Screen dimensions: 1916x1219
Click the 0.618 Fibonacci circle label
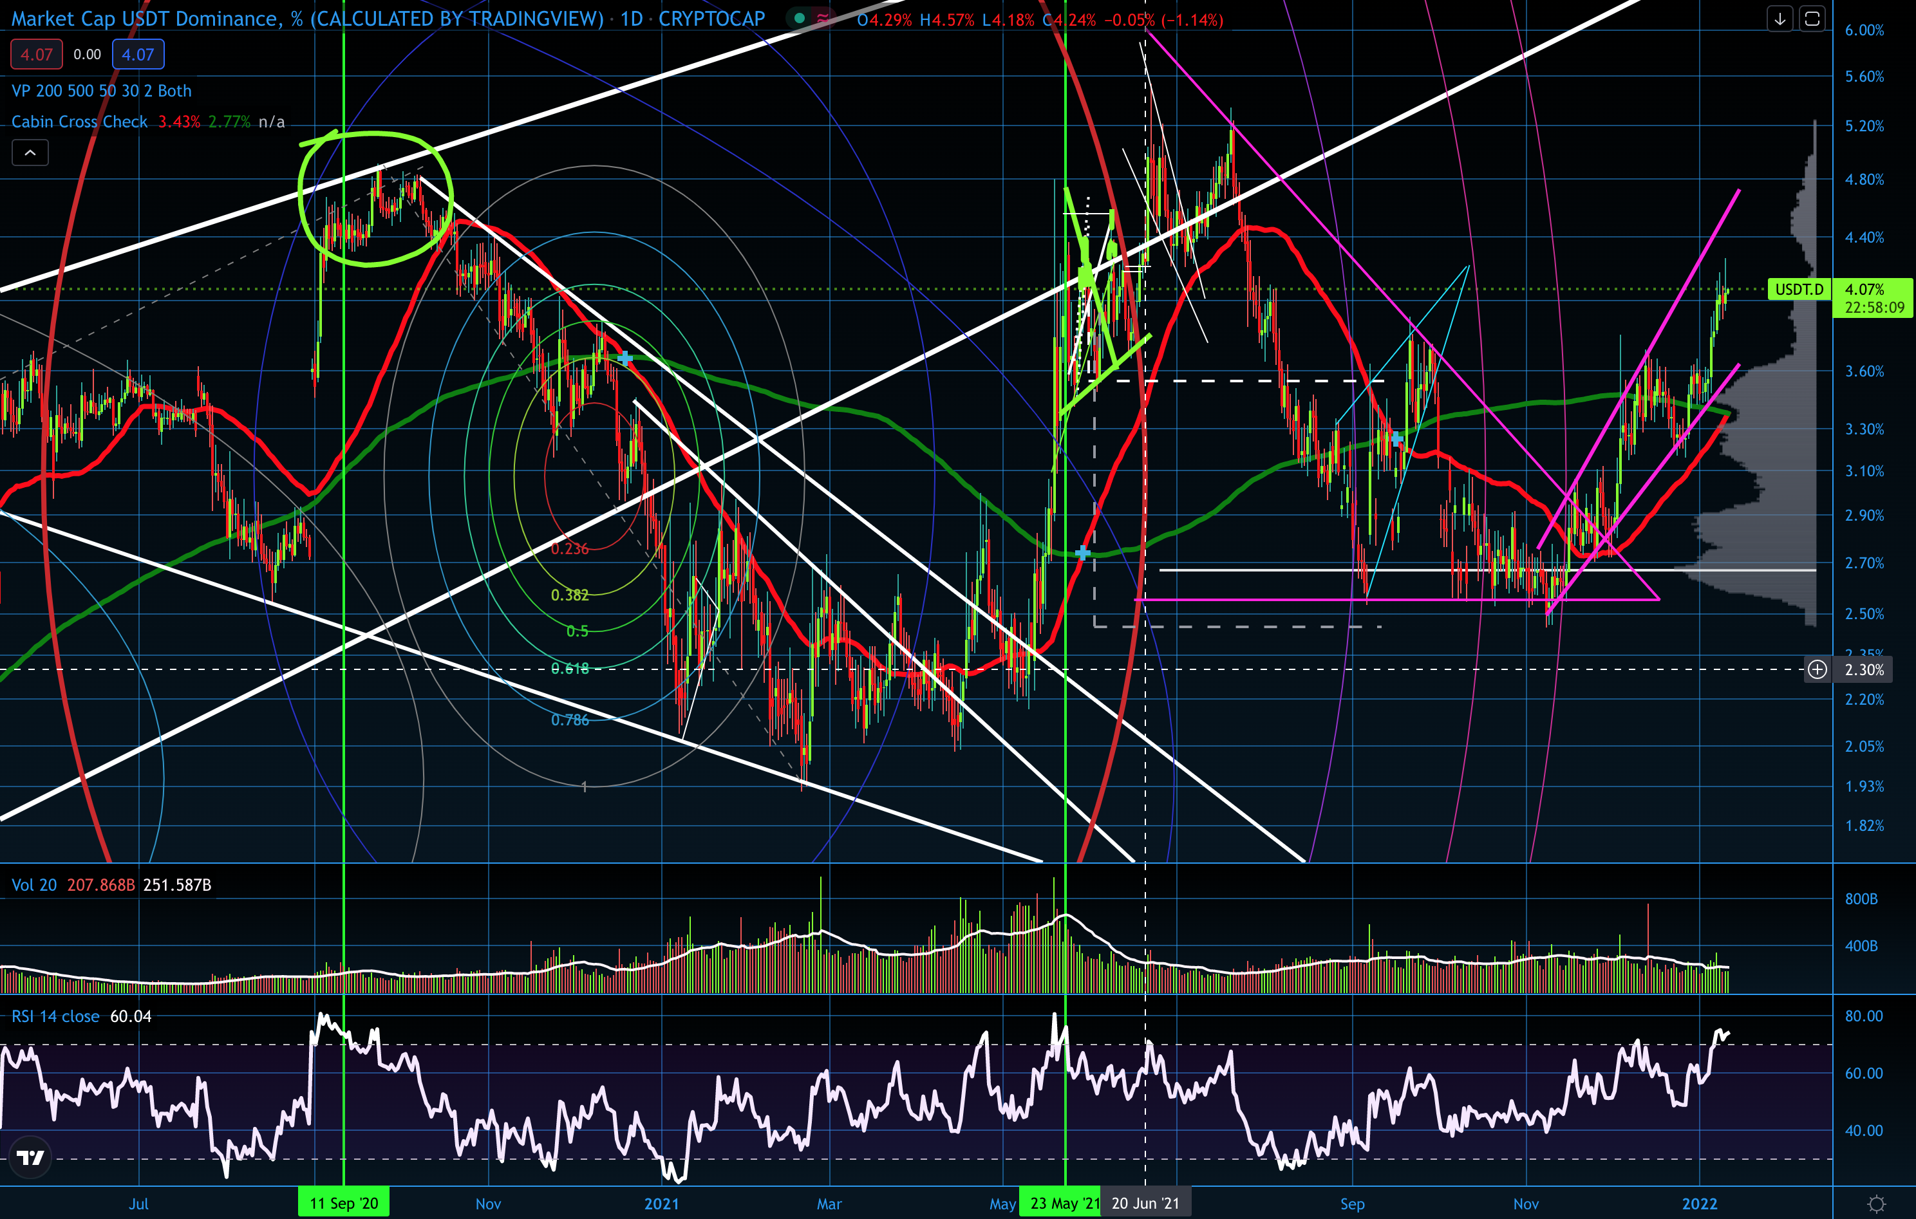click(x=570, y=669)
